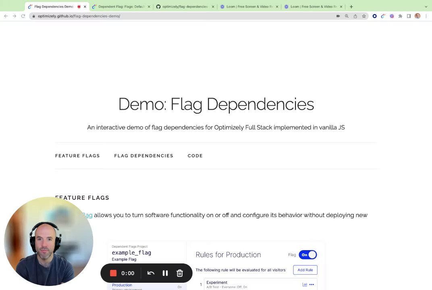The width and height of the screenshot is (432, 290).
Task: Open the Extensions puzzle piece menu
Action: [400, 16]
